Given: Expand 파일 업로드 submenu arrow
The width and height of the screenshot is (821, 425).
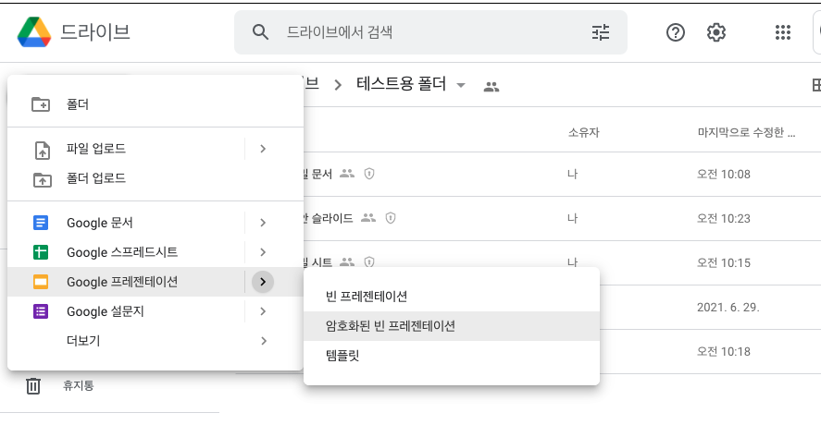Looking at the screenshot, I should pyautogui.click(x=263, y=149).
